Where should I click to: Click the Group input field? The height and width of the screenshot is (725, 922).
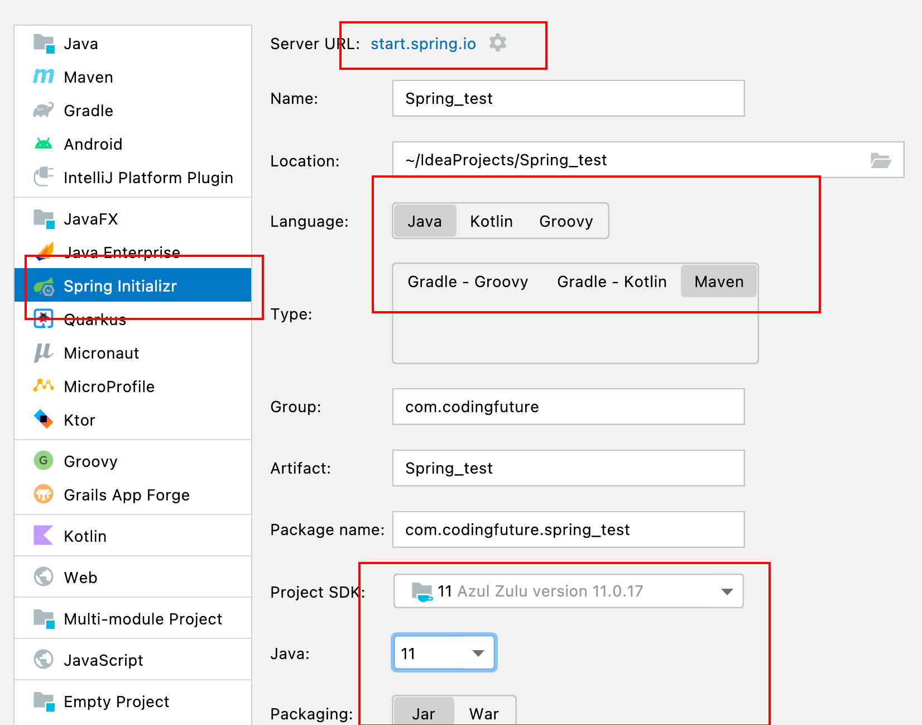(x=568, y=407)
